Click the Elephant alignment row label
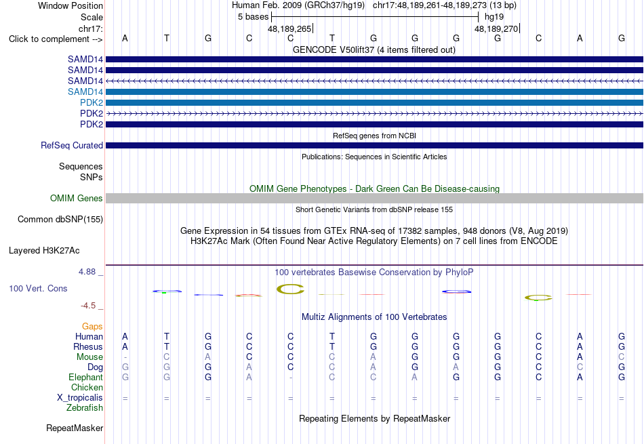 pyautogui.click(x=86, y=378)
